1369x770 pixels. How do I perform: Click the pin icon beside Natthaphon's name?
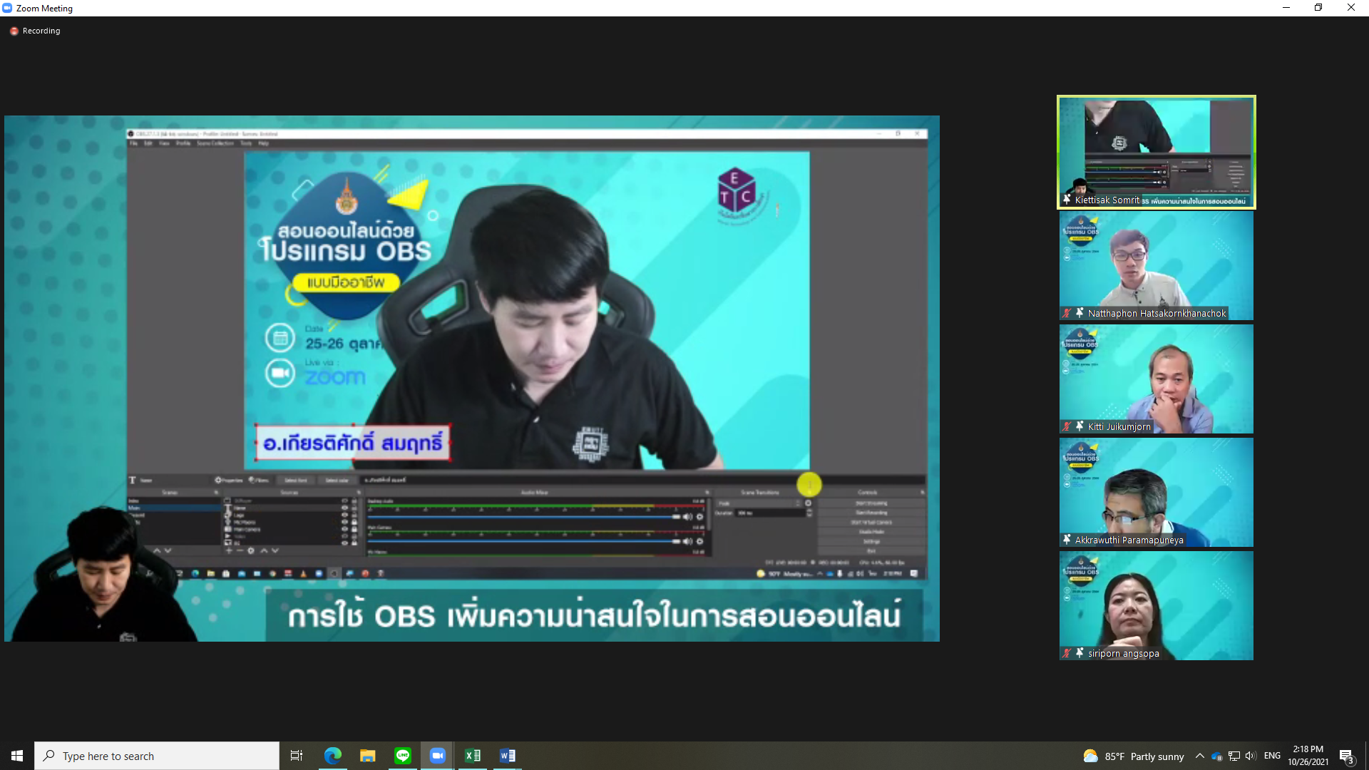click(x=1080, y=313)
